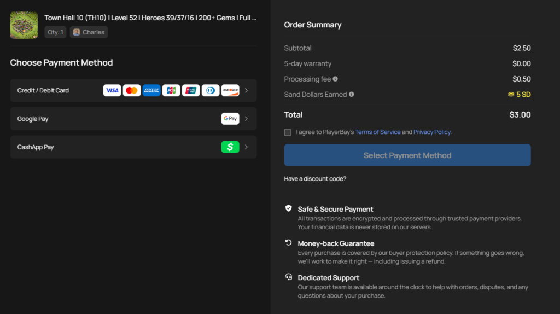Click the green CashApp dollar icon

coord(230,147)
